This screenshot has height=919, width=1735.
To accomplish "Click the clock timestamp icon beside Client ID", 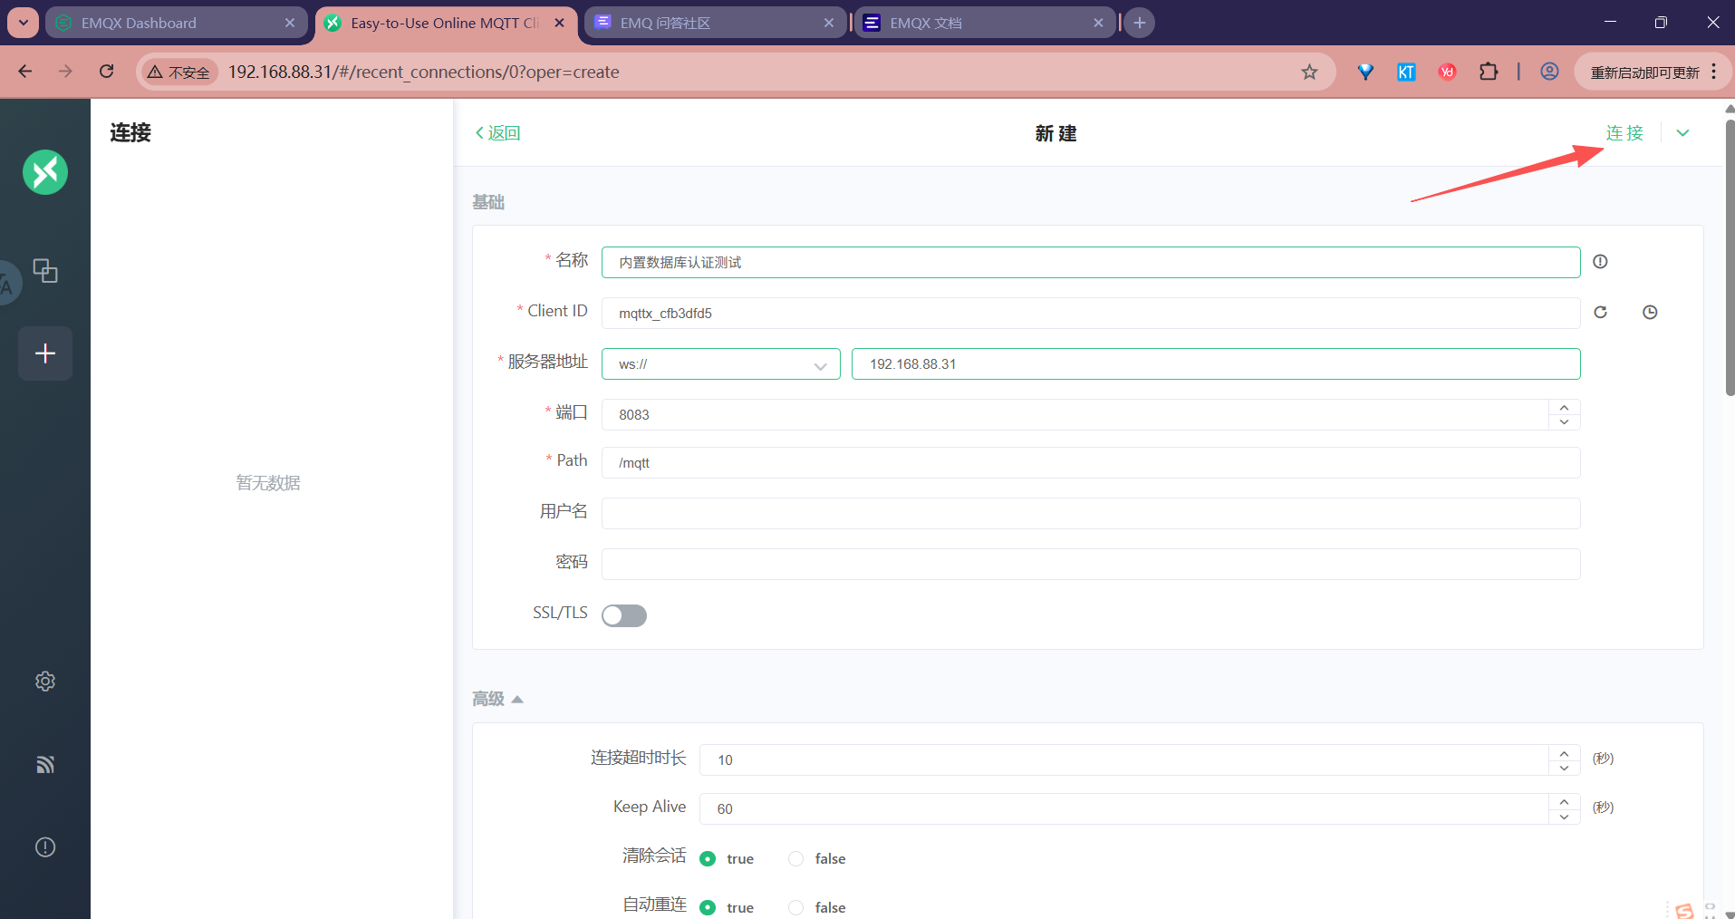I will point(1650,313).
